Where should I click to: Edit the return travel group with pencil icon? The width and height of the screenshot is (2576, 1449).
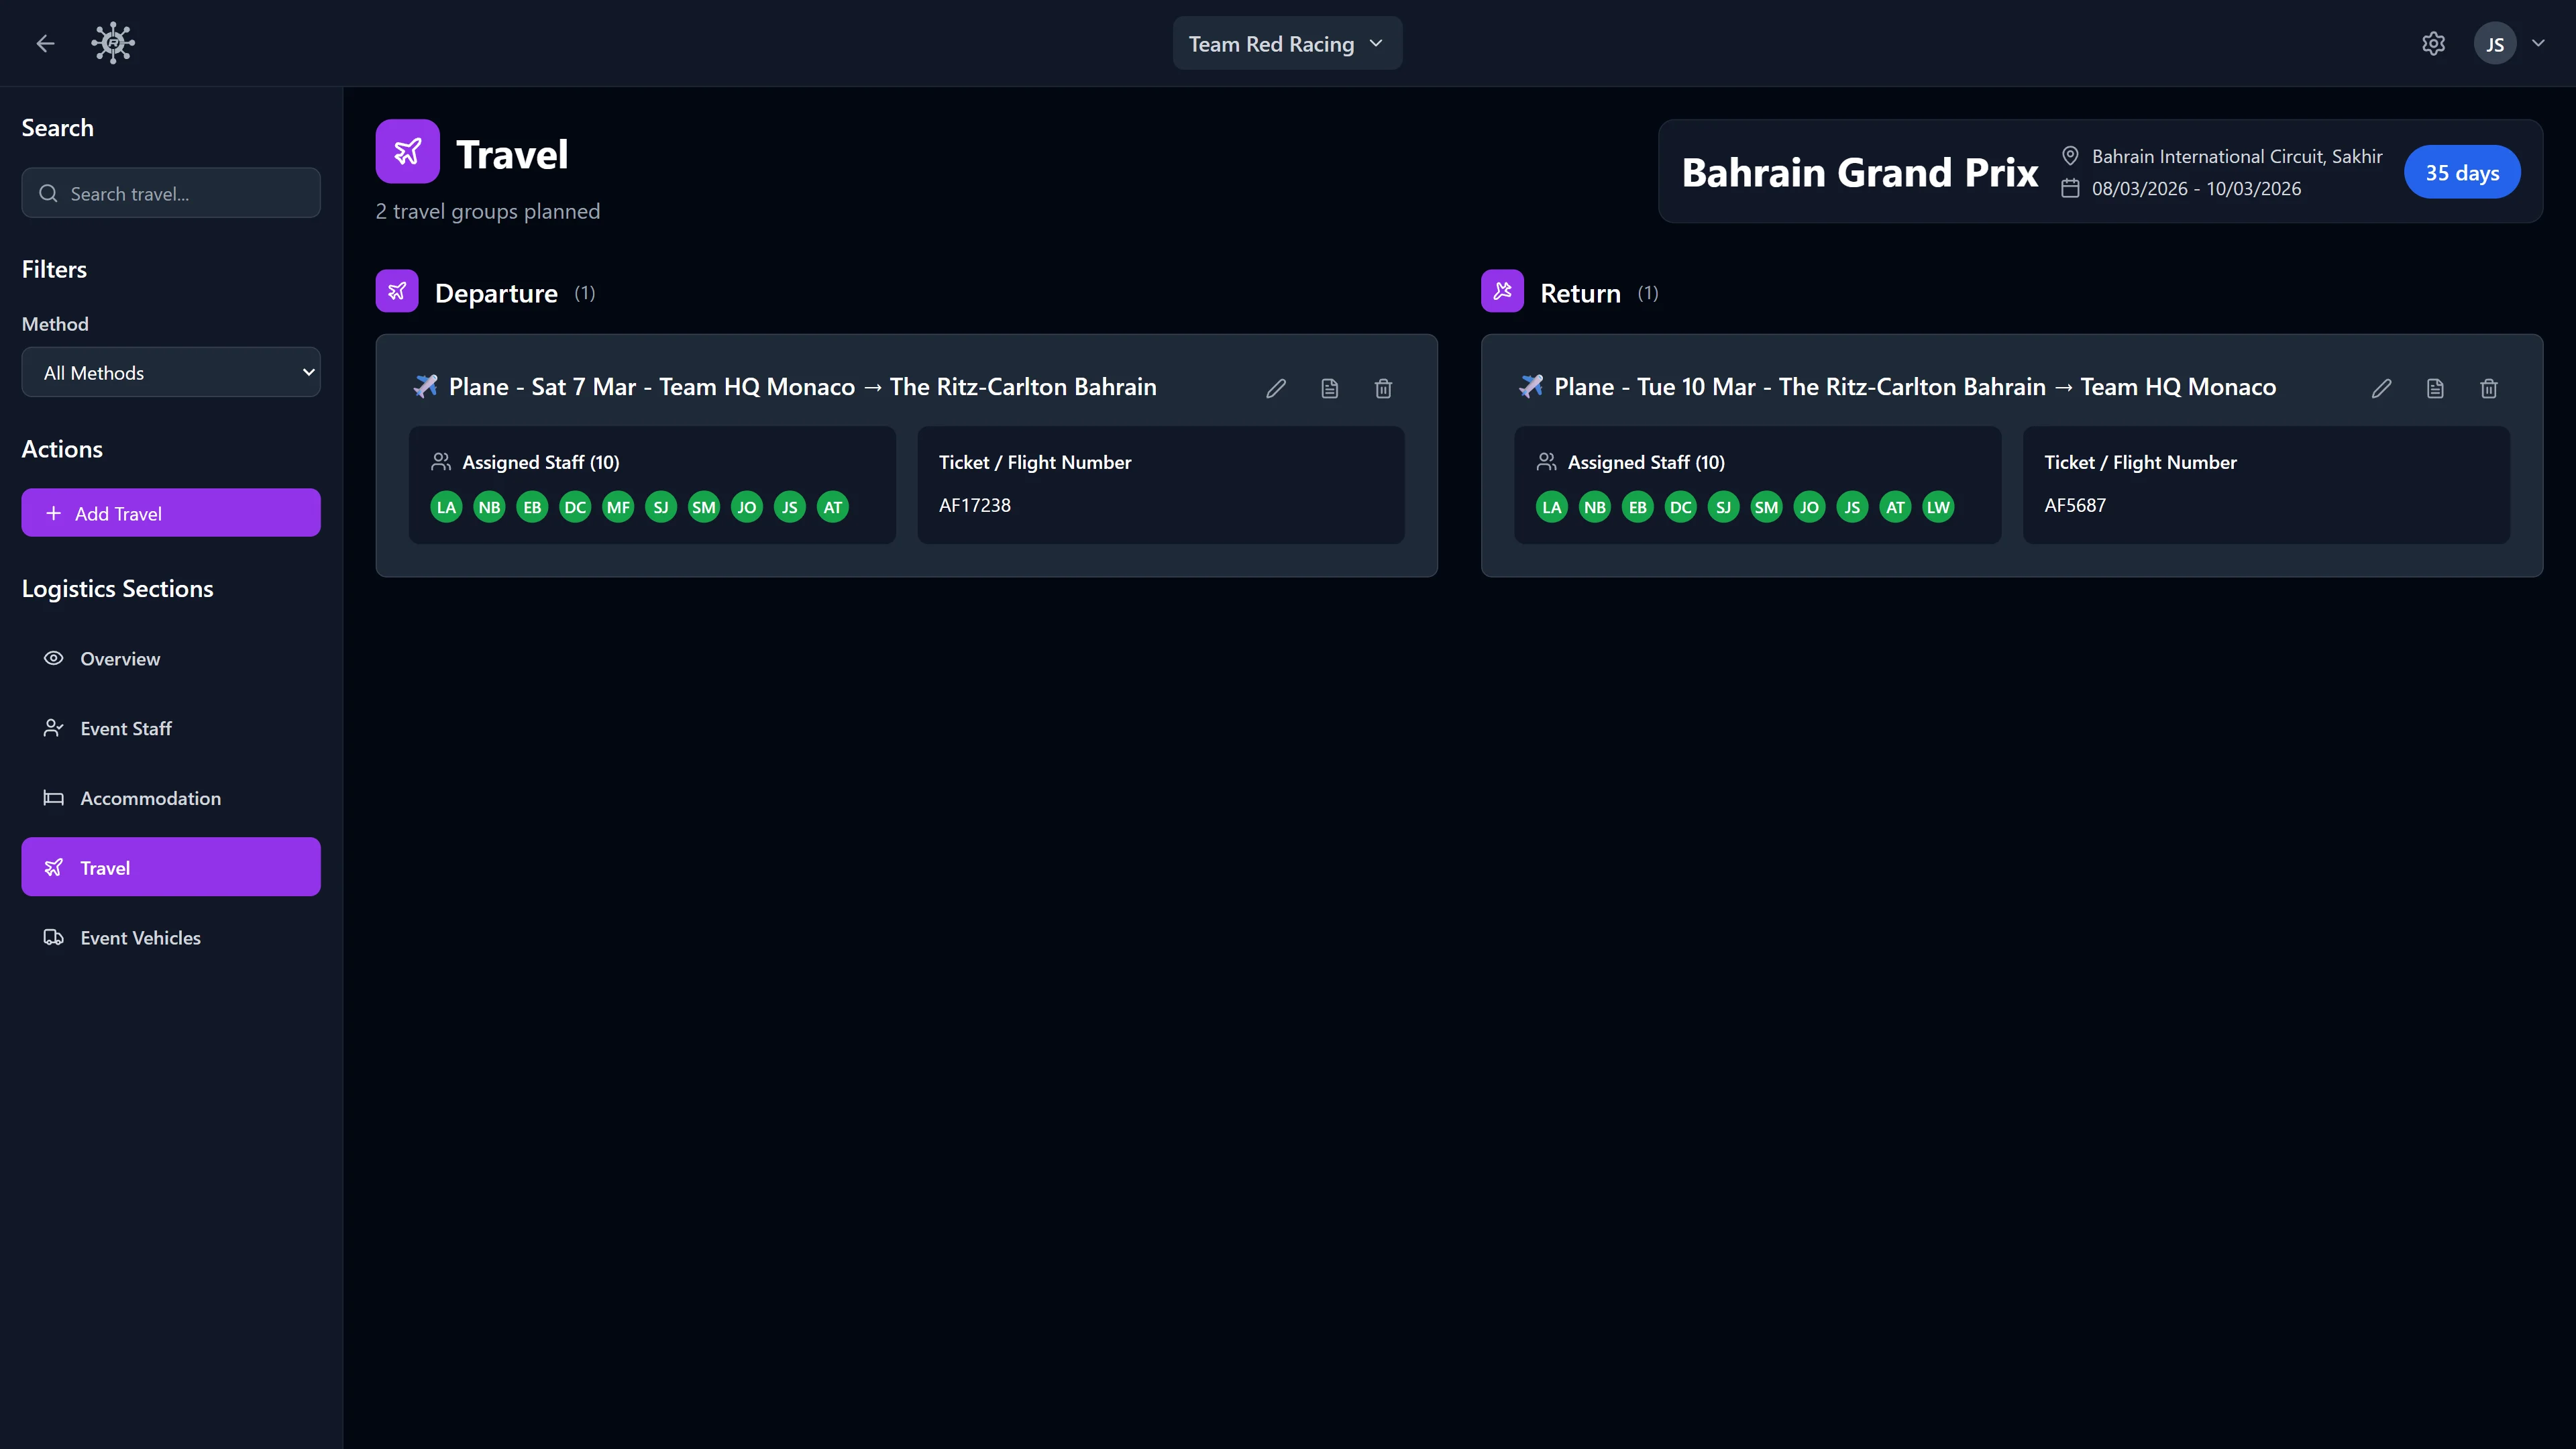pos(2381,388)
